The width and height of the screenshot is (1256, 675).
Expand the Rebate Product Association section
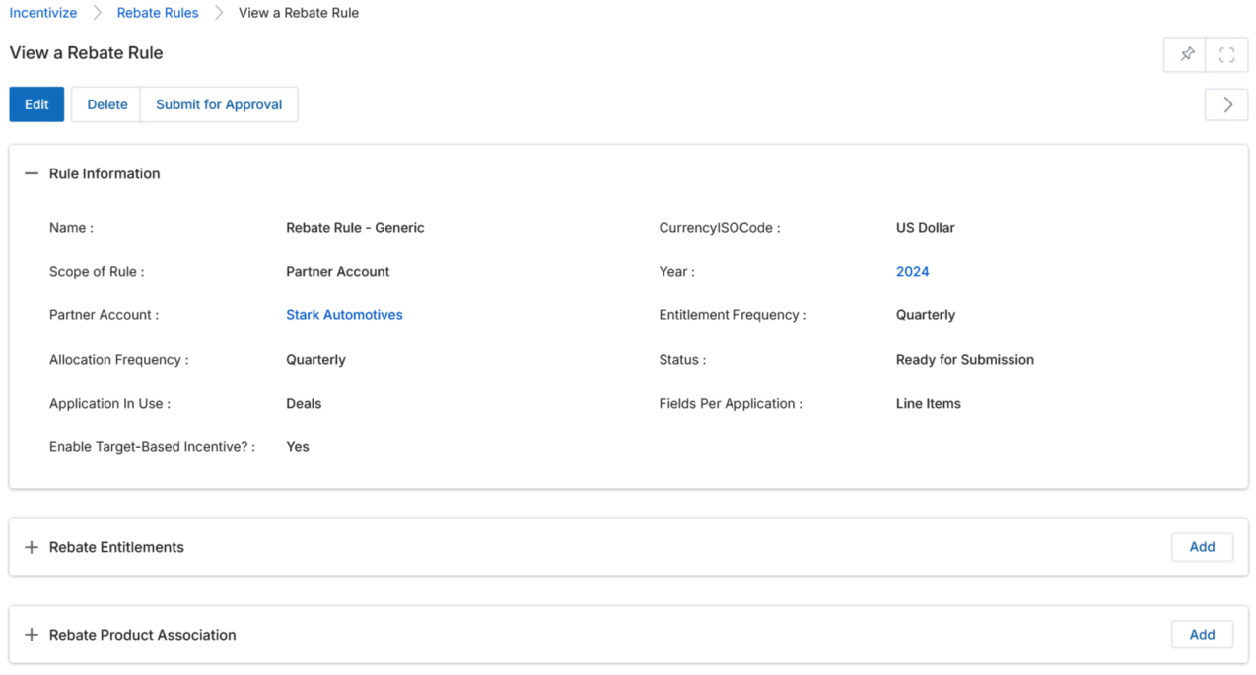[x=32, y=635]
